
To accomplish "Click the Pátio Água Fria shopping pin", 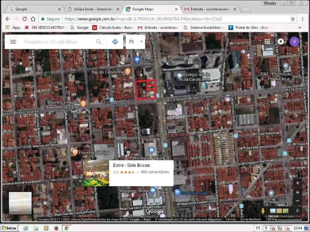I will click(152, 150).
